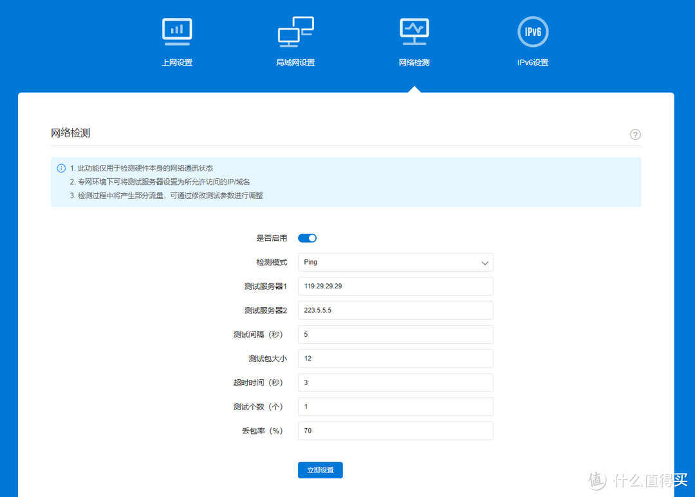This screenshot has width=695, height=497.
Task: Select the 测试包大小 input field
Action: pos(395,359)
